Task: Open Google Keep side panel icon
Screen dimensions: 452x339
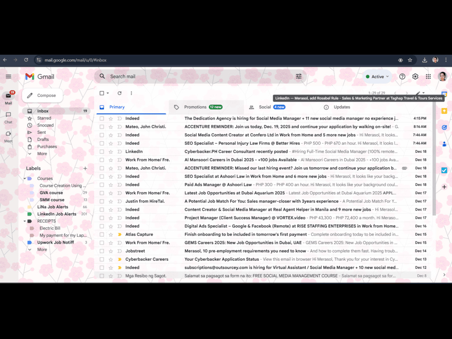Action: pos(444,111)
